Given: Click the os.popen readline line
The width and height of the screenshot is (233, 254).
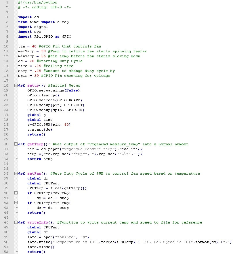Looking at the screenshot, I should pyautogui.click(x=85, y=149).
